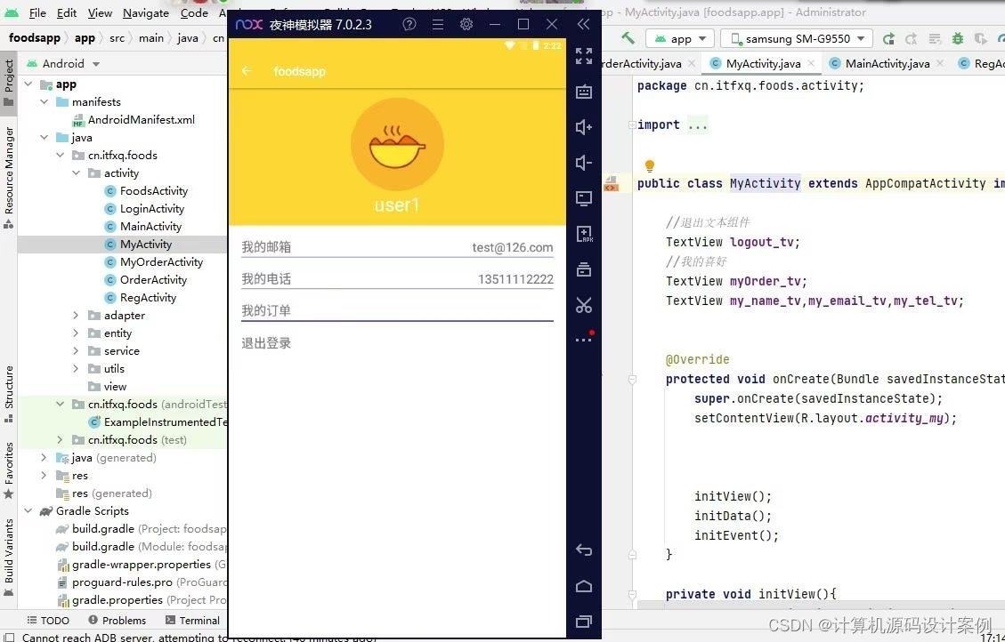
Task: Click the yellow intention lightbulb
Action: pos(649,165)
